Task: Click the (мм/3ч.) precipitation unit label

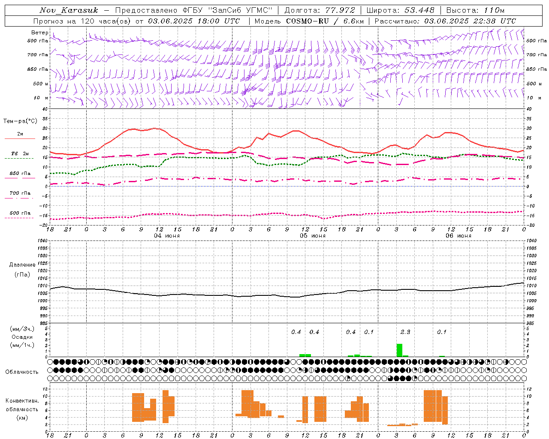Action: [x=22, y=329]
